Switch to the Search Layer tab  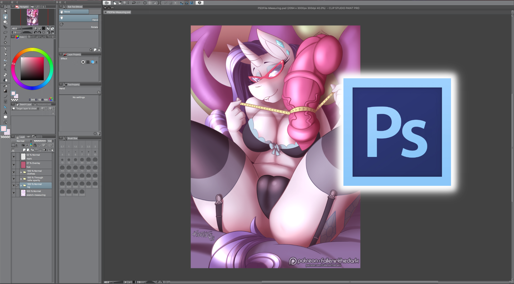[x=24, y=104]
